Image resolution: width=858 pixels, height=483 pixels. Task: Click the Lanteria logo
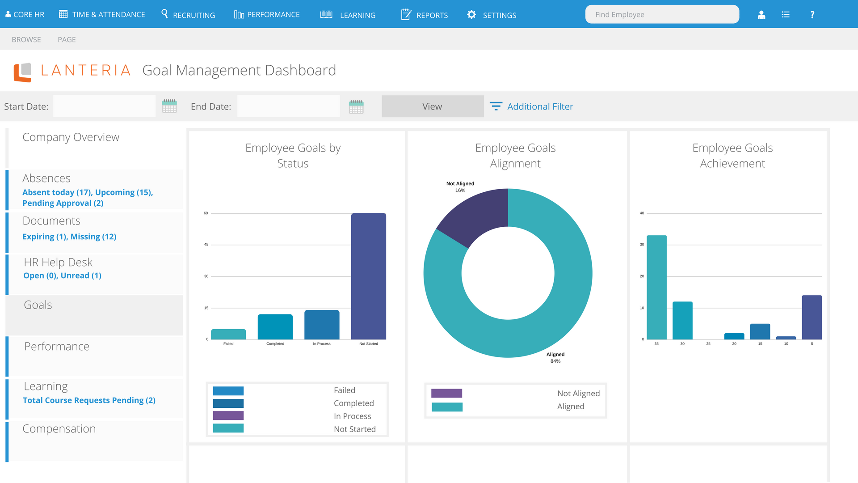point(72,72)
